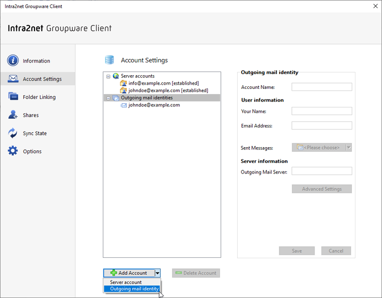Click the Shares person icon
The image size is (382, 298).
coord(13,114)
